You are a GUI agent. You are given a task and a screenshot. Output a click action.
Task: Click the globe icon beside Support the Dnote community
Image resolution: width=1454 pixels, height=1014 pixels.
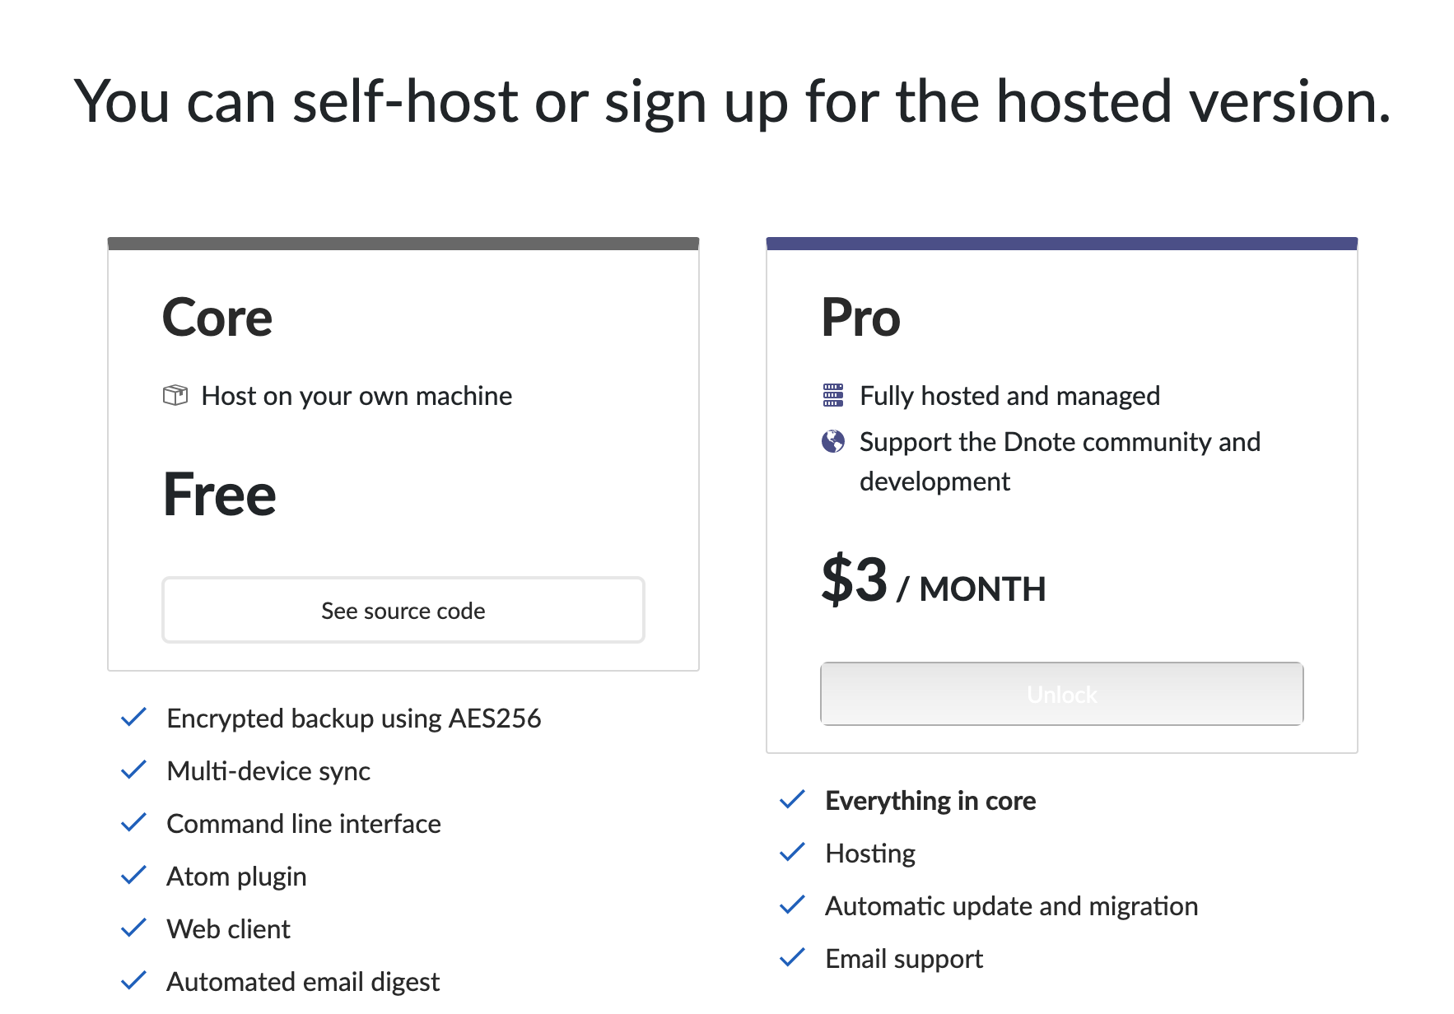click(833, 442)
